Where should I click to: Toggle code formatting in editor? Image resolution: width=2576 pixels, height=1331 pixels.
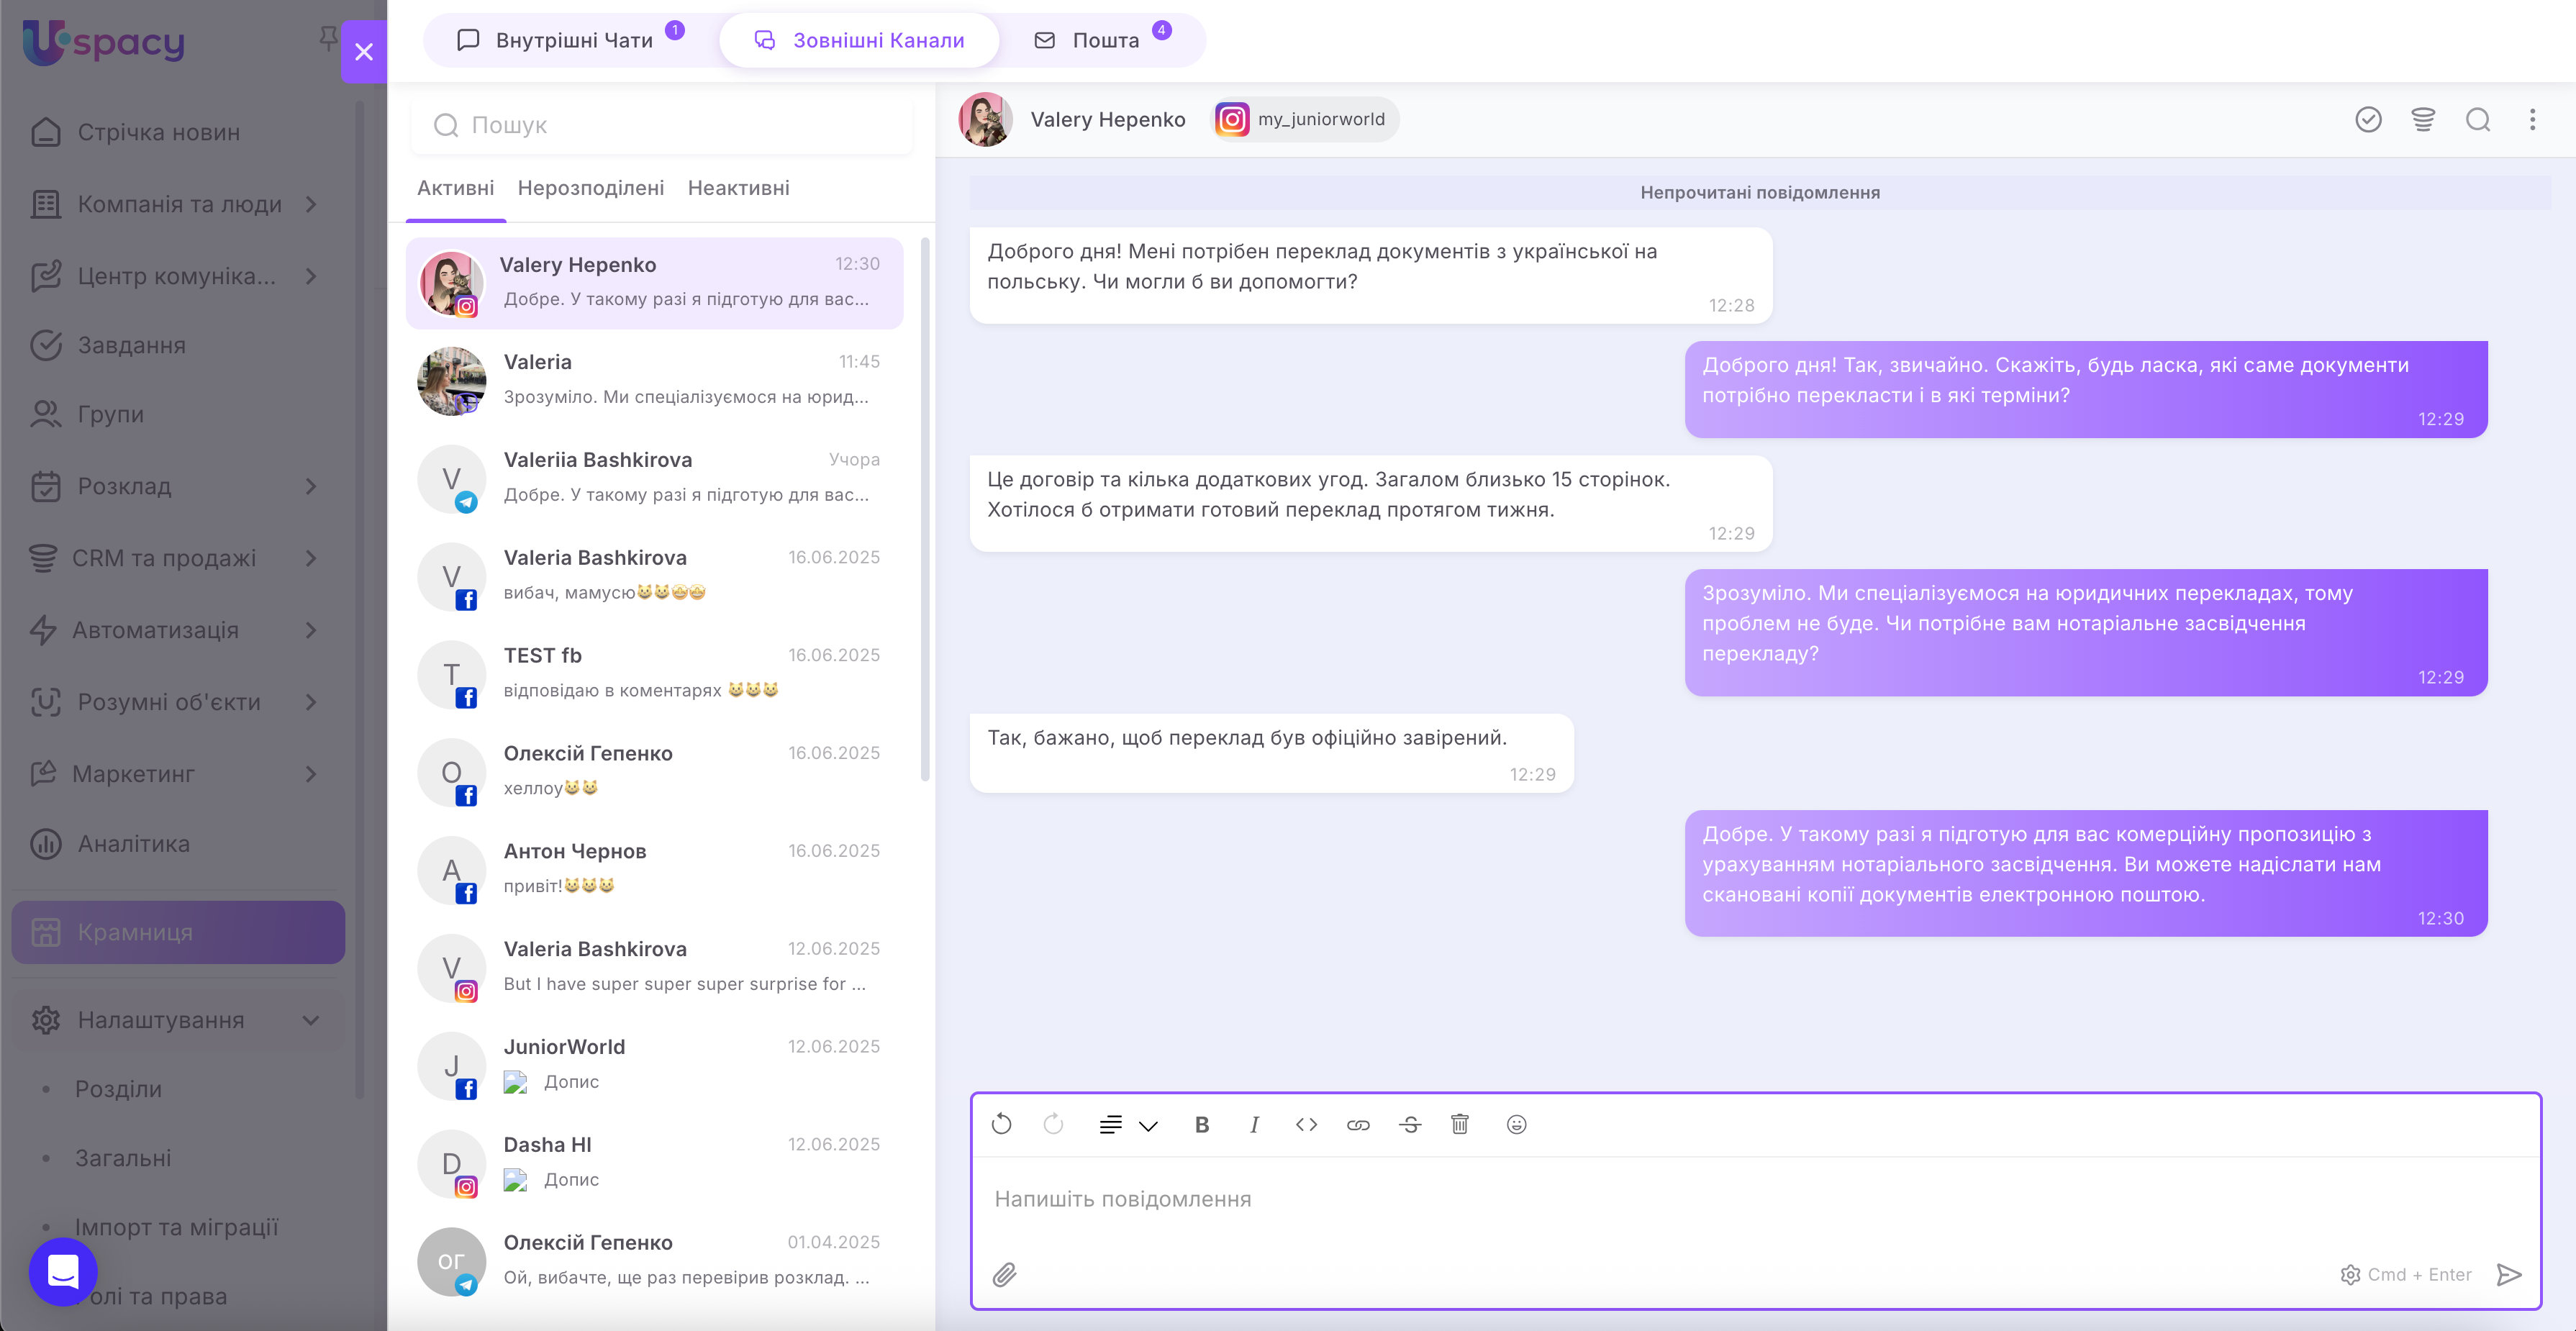(1306, 1124)
